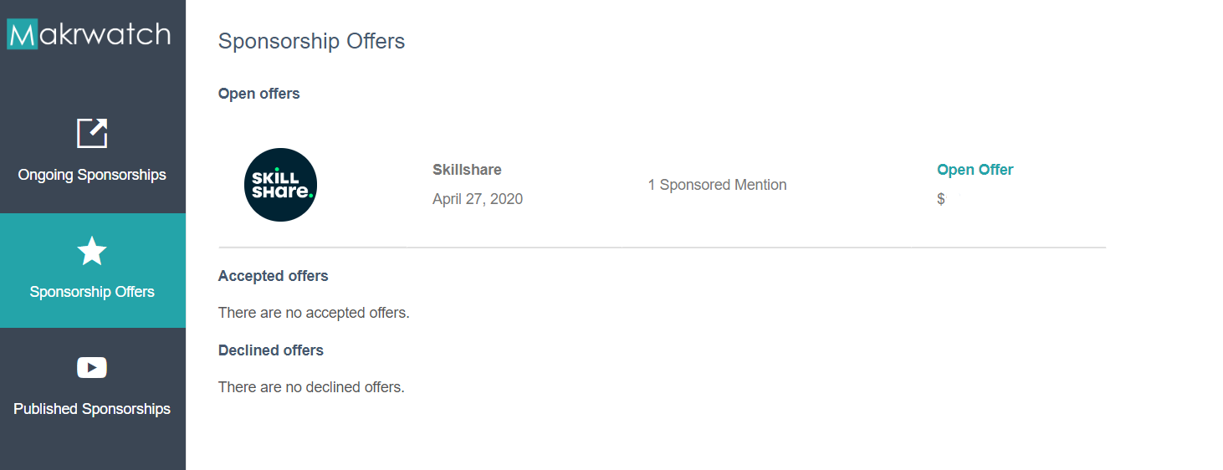Click the no declined offers message
1223x470 pixels.
(x=311, y=387)
